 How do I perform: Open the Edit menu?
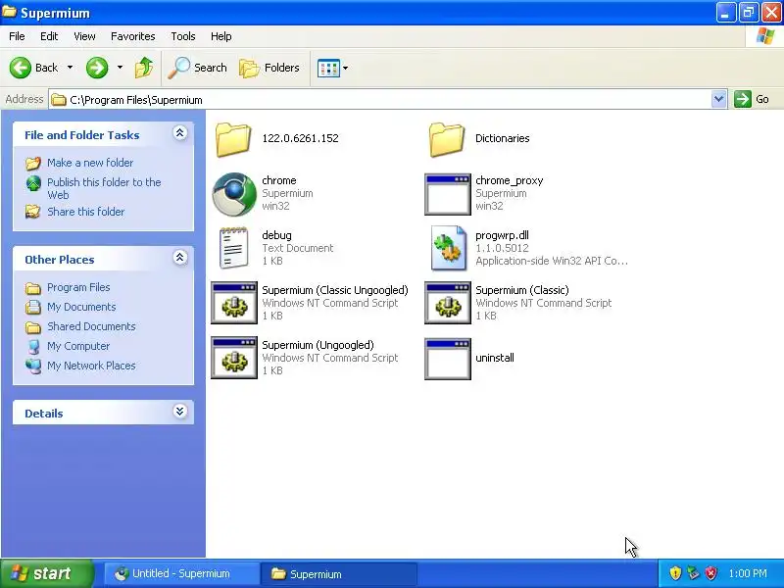49,36
